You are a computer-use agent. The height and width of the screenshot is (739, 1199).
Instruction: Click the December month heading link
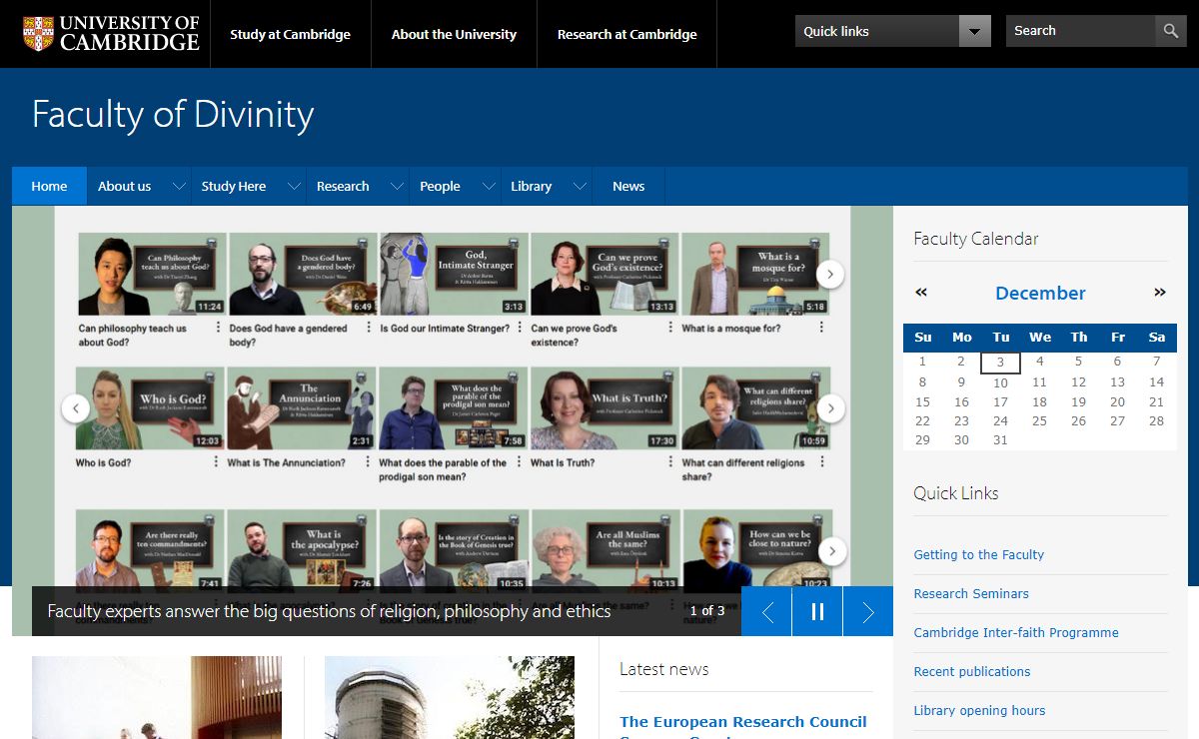pos(1040,293)
